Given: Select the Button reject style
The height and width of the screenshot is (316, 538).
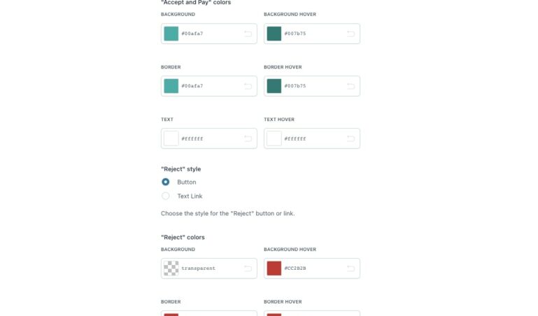Looking at the screenshot, I should [x=166, y=182].
